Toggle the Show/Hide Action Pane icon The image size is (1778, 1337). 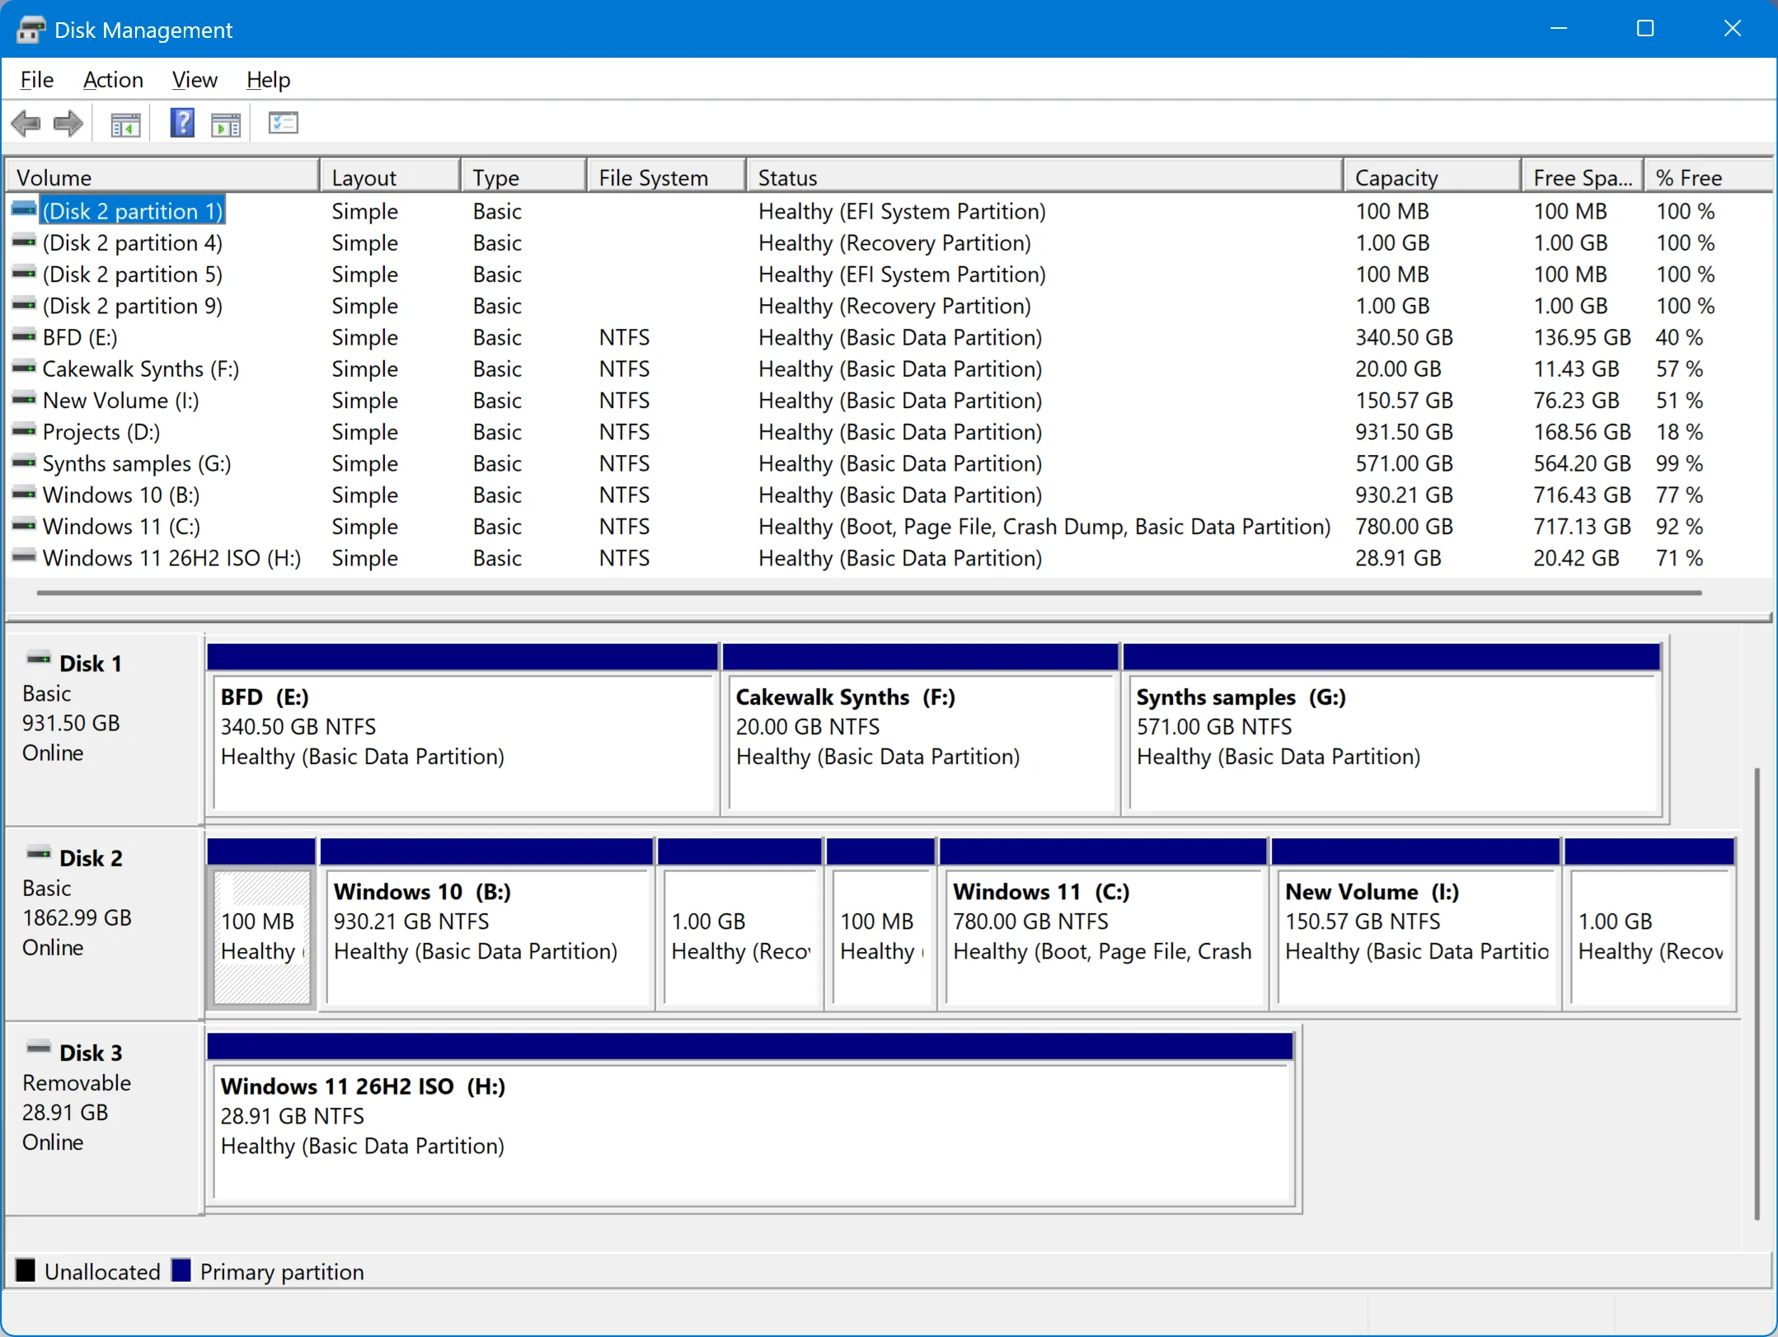[x=225, y=124]
